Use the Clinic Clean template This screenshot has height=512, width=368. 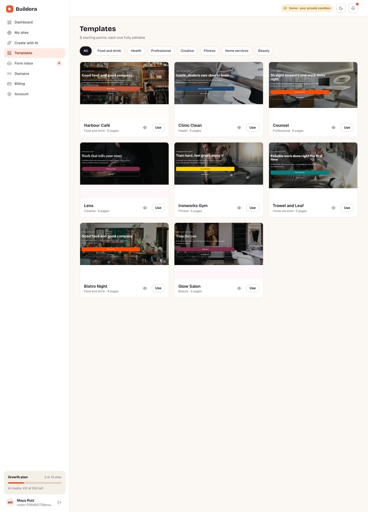pos(253,128)
